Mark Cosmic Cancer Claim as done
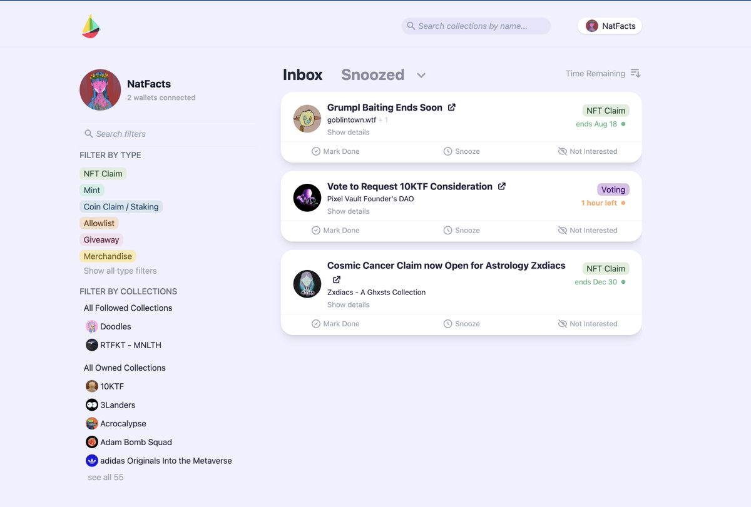751x507 pixels. tap(335, 324)
